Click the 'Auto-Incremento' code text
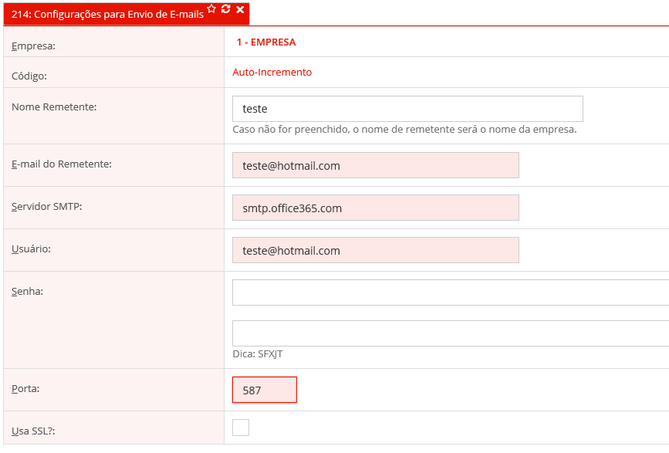This screenshot has width=669, height=453. click(x=272, y=72)
